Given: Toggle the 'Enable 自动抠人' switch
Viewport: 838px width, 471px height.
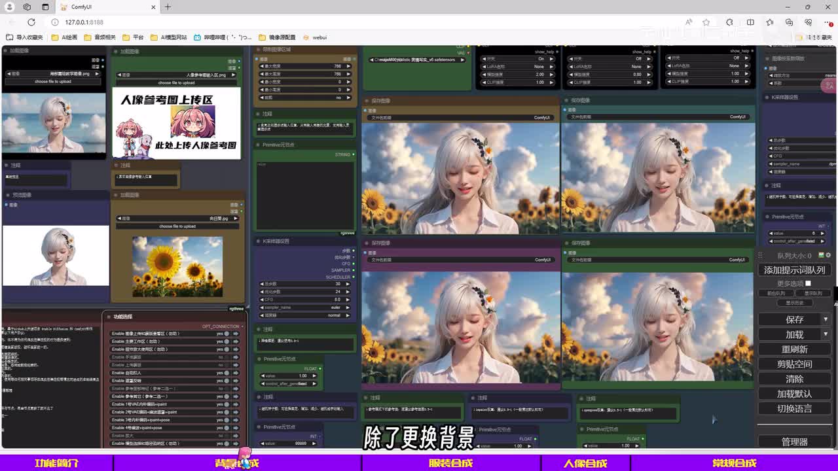Looking at the screenshot, I should 227,373.
